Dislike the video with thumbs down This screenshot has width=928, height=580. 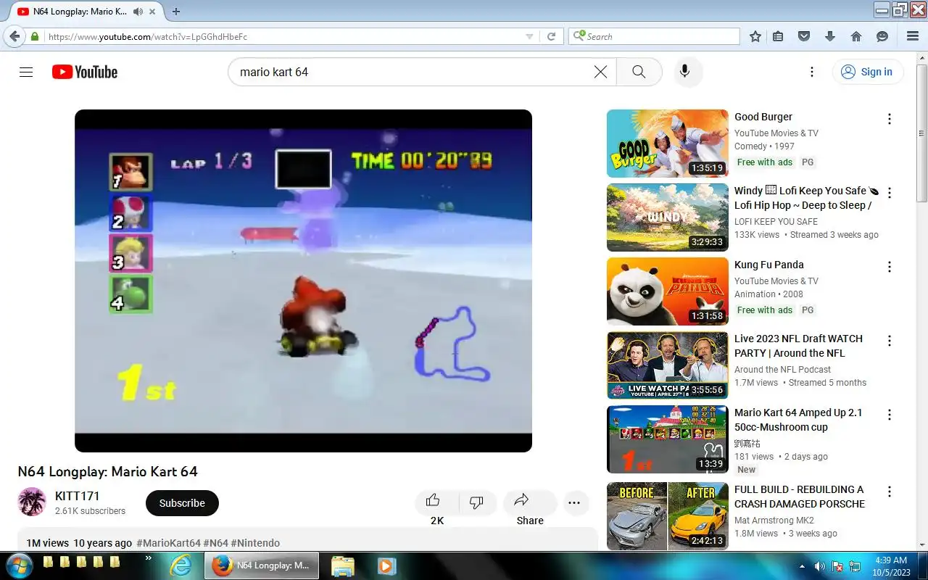pyautogui.click(x=476, y=502)
